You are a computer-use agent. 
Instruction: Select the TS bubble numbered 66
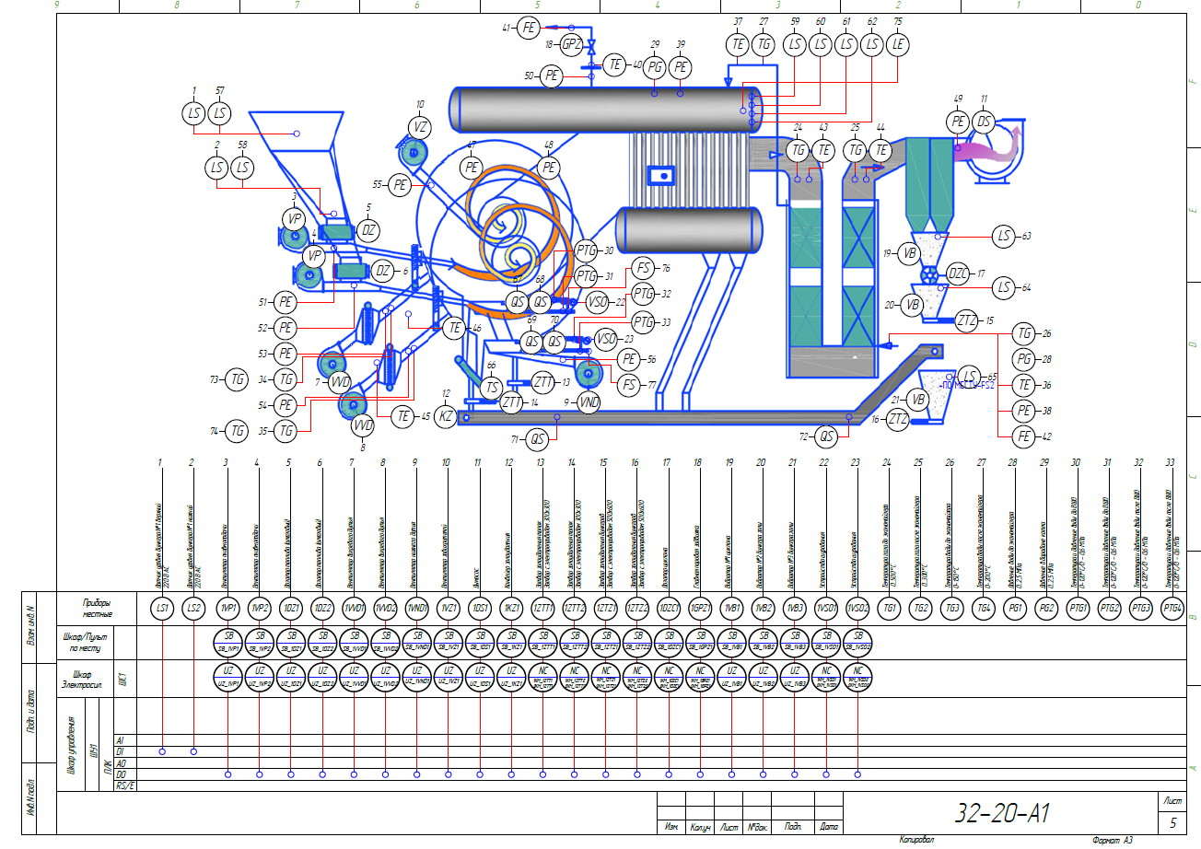pyautogui.click(x=492, y=388)
